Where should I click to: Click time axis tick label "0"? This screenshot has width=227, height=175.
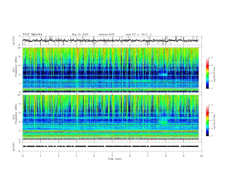[23, 156]
